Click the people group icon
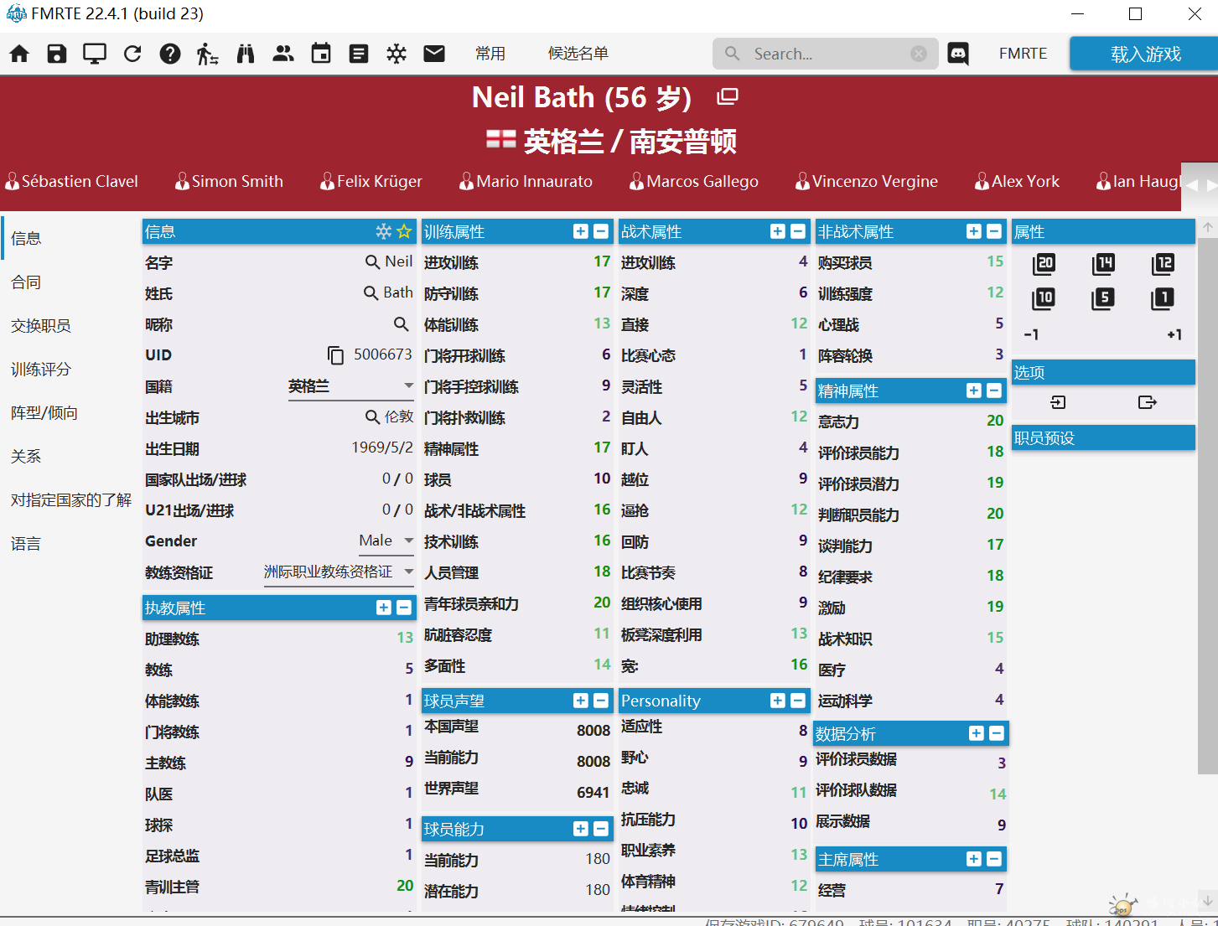Viewport: 1218px width, 926px height. (x=283, y=54)
